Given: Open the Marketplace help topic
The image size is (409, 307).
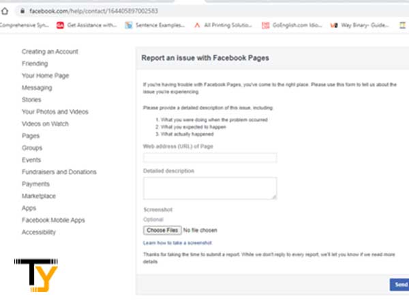Looking at the screenshot, I should 39,196.
